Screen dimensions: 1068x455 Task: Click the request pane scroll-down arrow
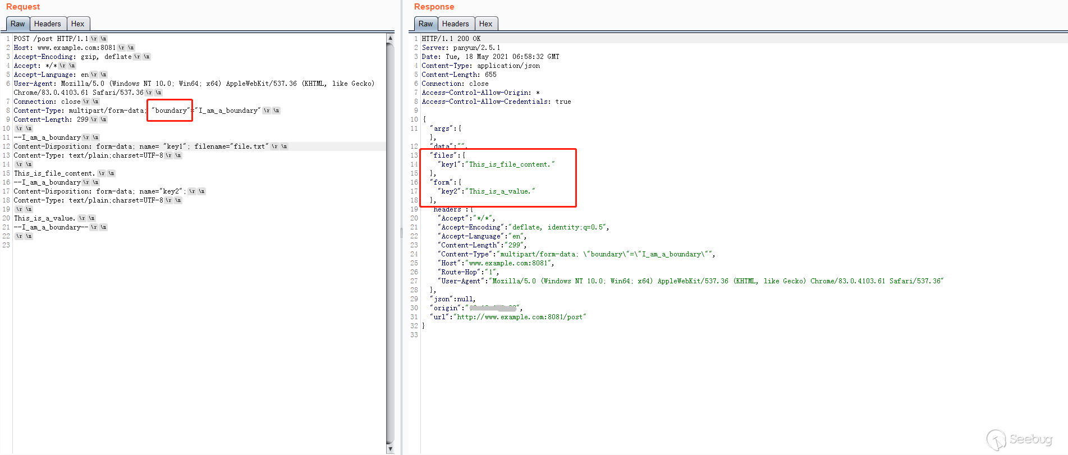(390, 449)
